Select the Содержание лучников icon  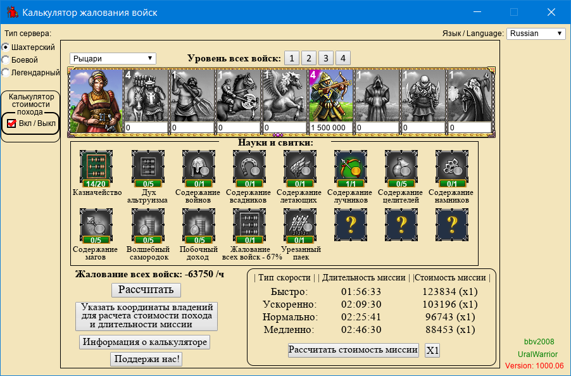coord(349,166)
